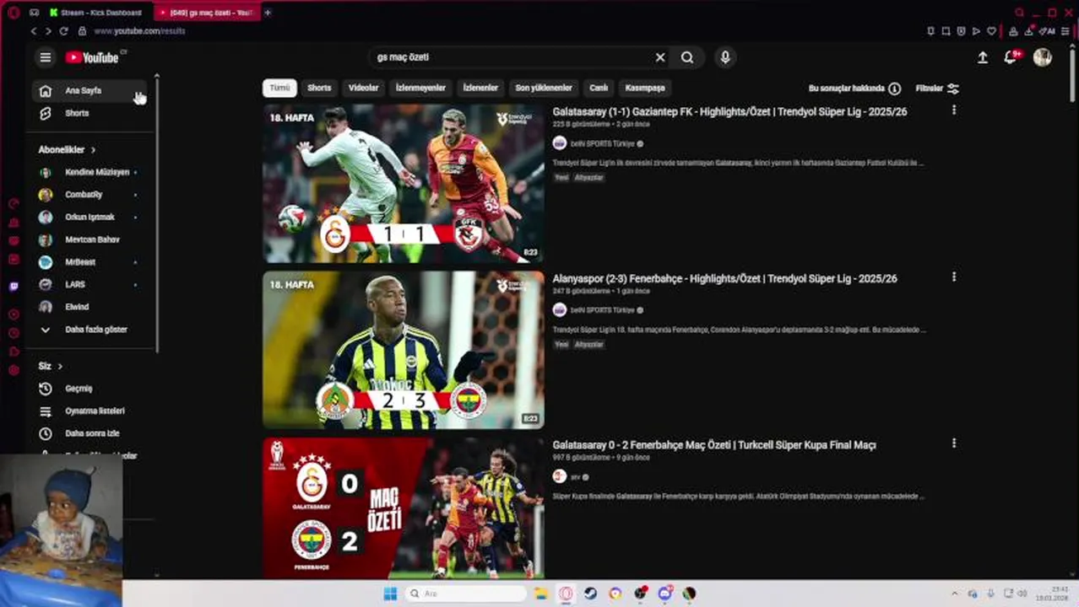Open Mevtcan Bahav subscription channel
The width and height of the screenshot is (1079, 607).
88,239
